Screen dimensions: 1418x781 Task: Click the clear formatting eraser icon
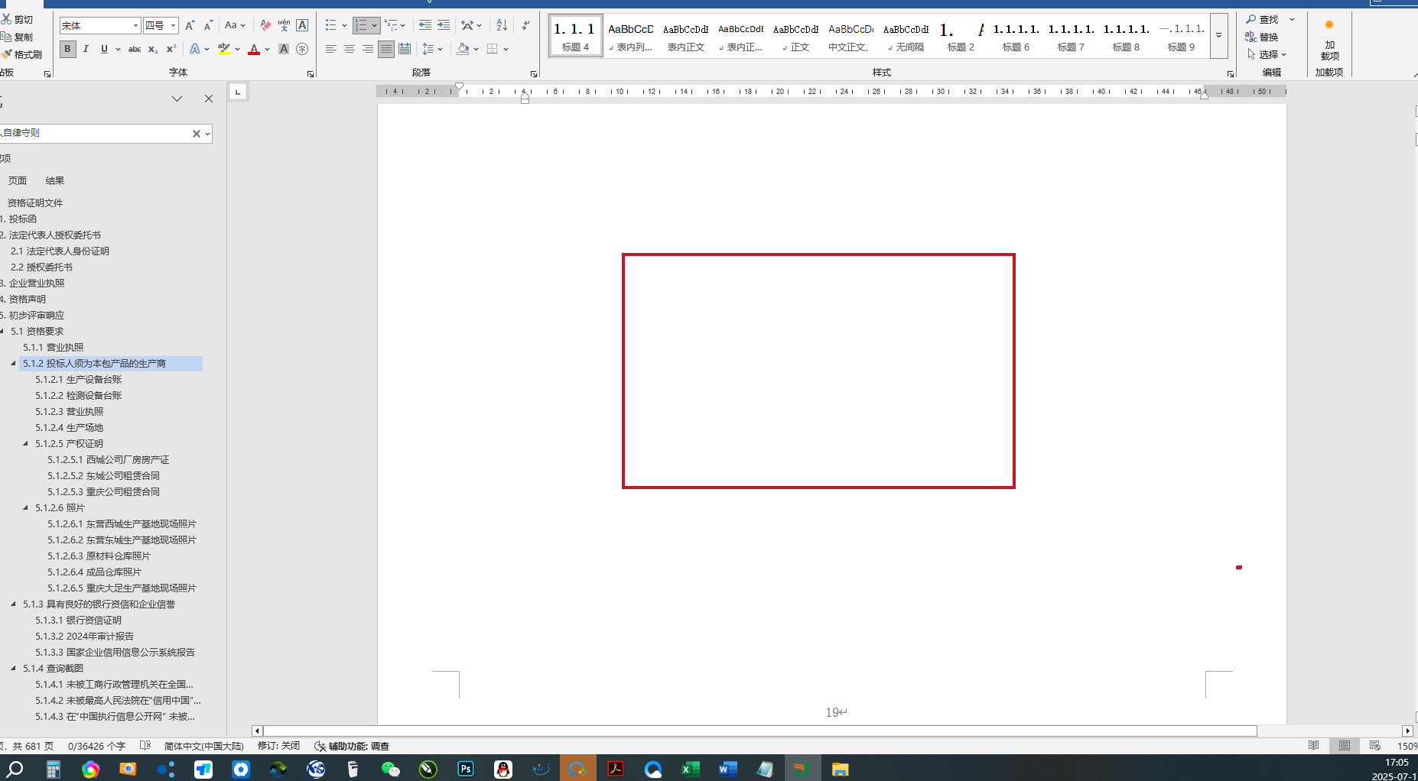coord(265,26)
